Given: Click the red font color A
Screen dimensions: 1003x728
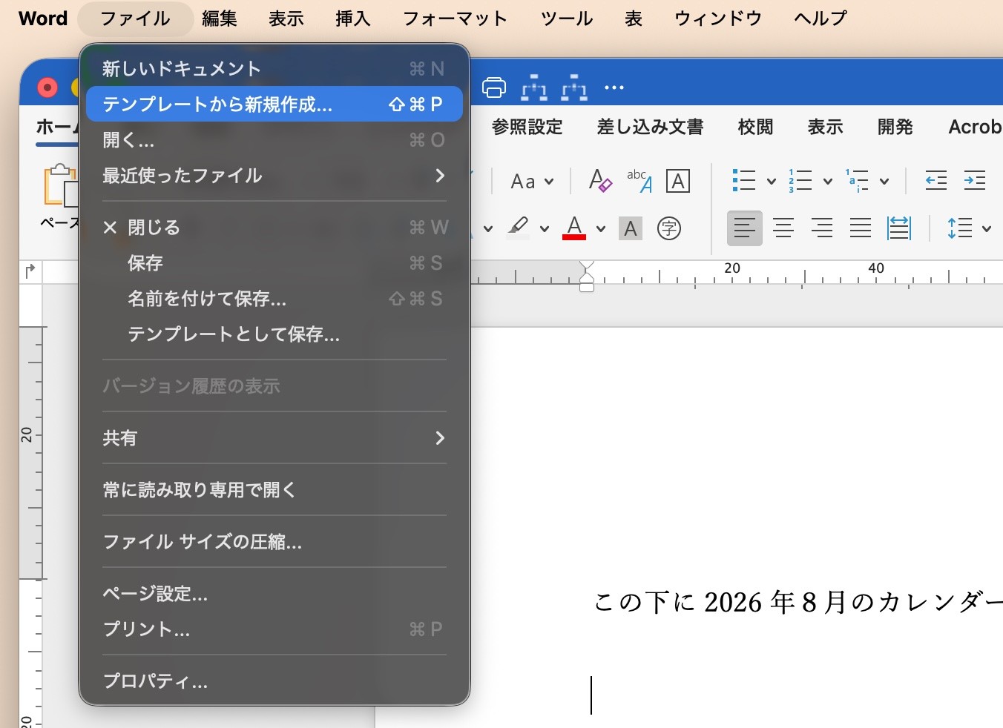Looking at the screenshot, I should (574, 228).
